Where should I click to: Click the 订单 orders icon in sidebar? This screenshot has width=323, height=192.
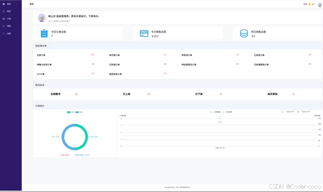(x=4, y=19)
